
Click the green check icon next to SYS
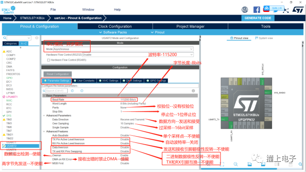pyautogui.click(x=4, y=116)
